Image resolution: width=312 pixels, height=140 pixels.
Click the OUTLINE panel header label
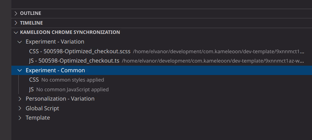point(30,13)
